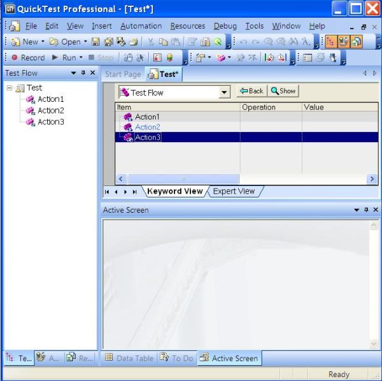The height and width of the screenshot is (381, 382).
Task: Select the Action1 row in Keyword View
Action: tap(246, 117)
